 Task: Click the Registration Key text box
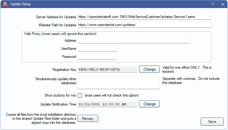107,69
